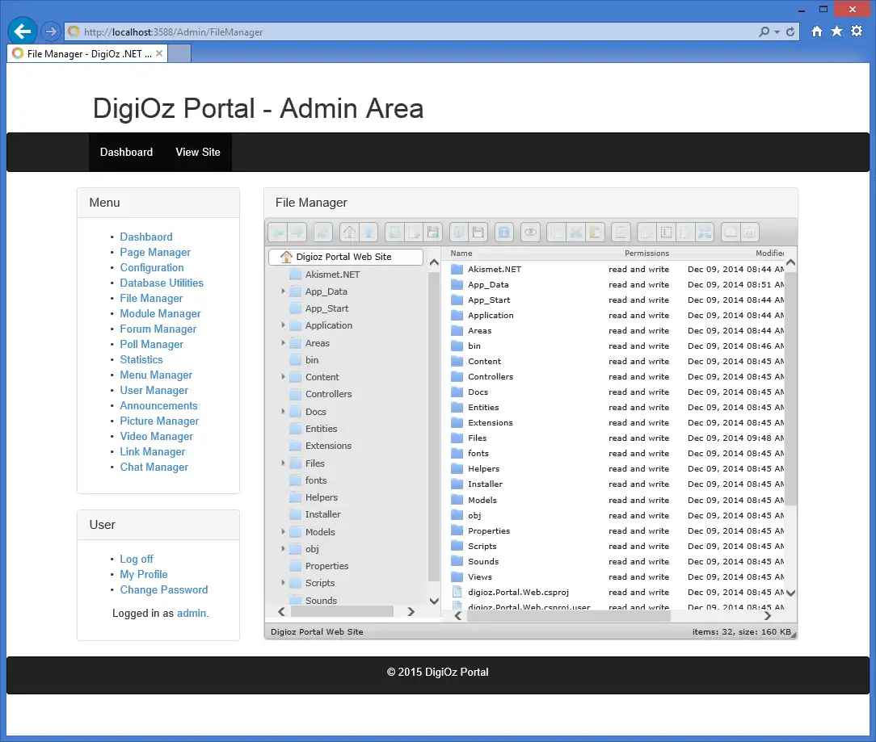Expand the Docs tree folder
876x742 pixels.
[x=284, y=412]
